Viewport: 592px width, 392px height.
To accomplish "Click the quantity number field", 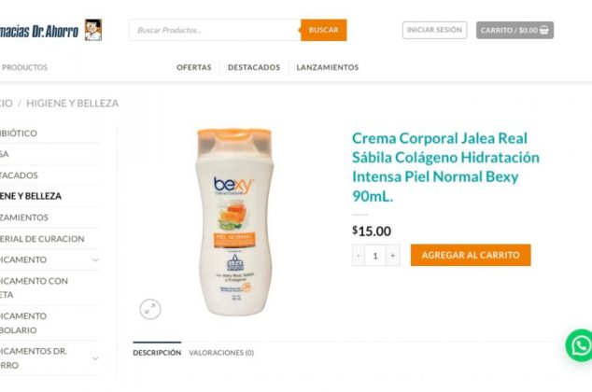I will tap(375, 256).
